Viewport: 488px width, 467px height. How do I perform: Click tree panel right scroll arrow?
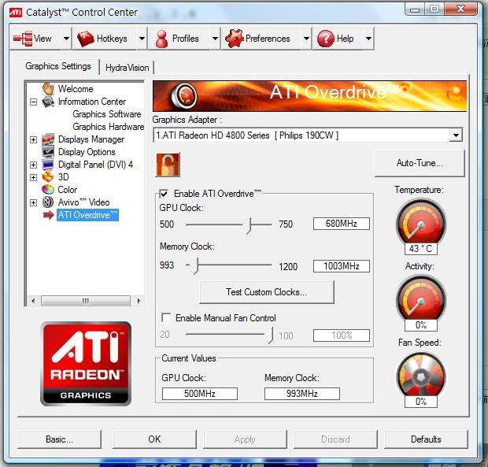pyautogui.click(x=139, y=301)
